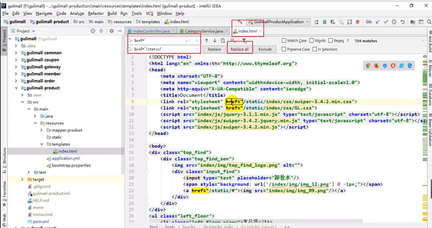Close the find and replace bar

click(423, 41)
